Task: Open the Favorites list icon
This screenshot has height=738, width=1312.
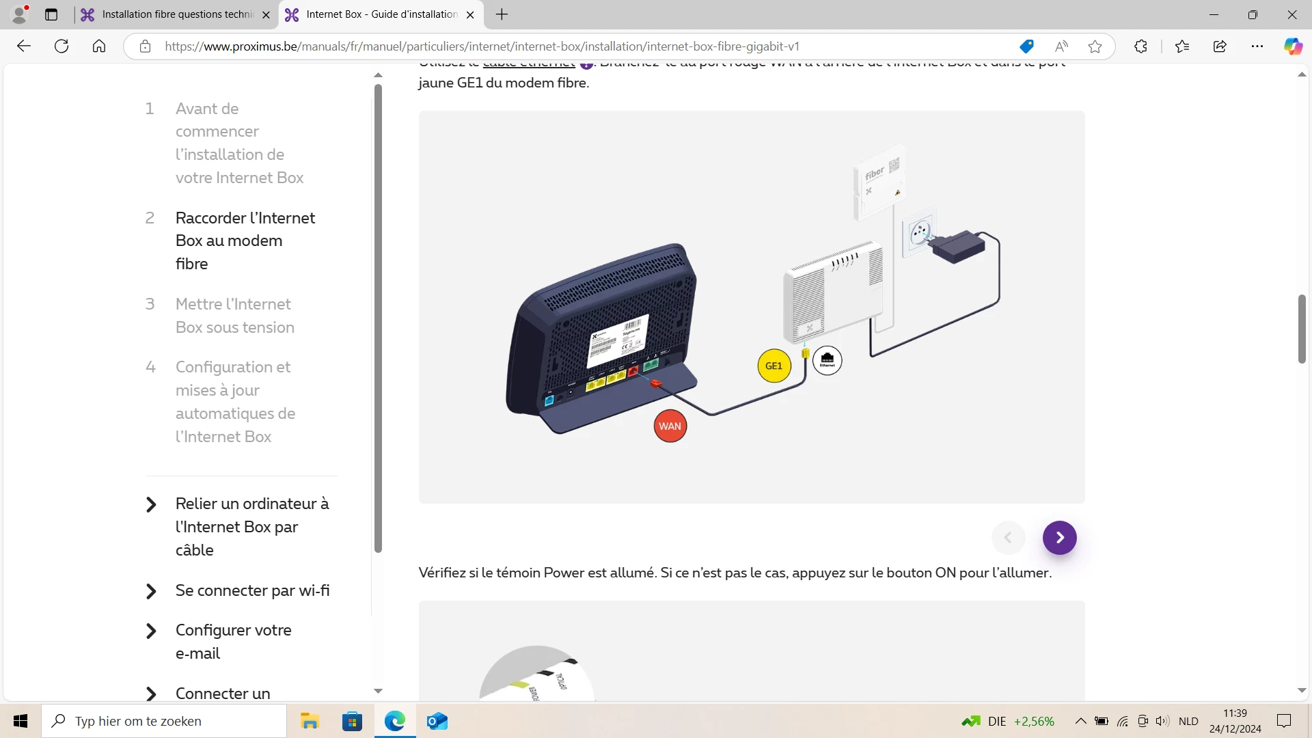Action: coord(1182,46)
